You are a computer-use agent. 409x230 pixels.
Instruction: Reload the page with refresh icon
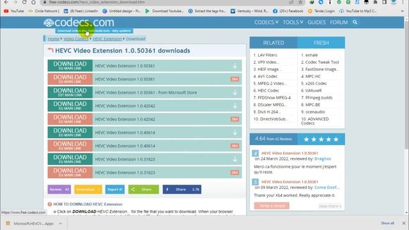(24, 2)
